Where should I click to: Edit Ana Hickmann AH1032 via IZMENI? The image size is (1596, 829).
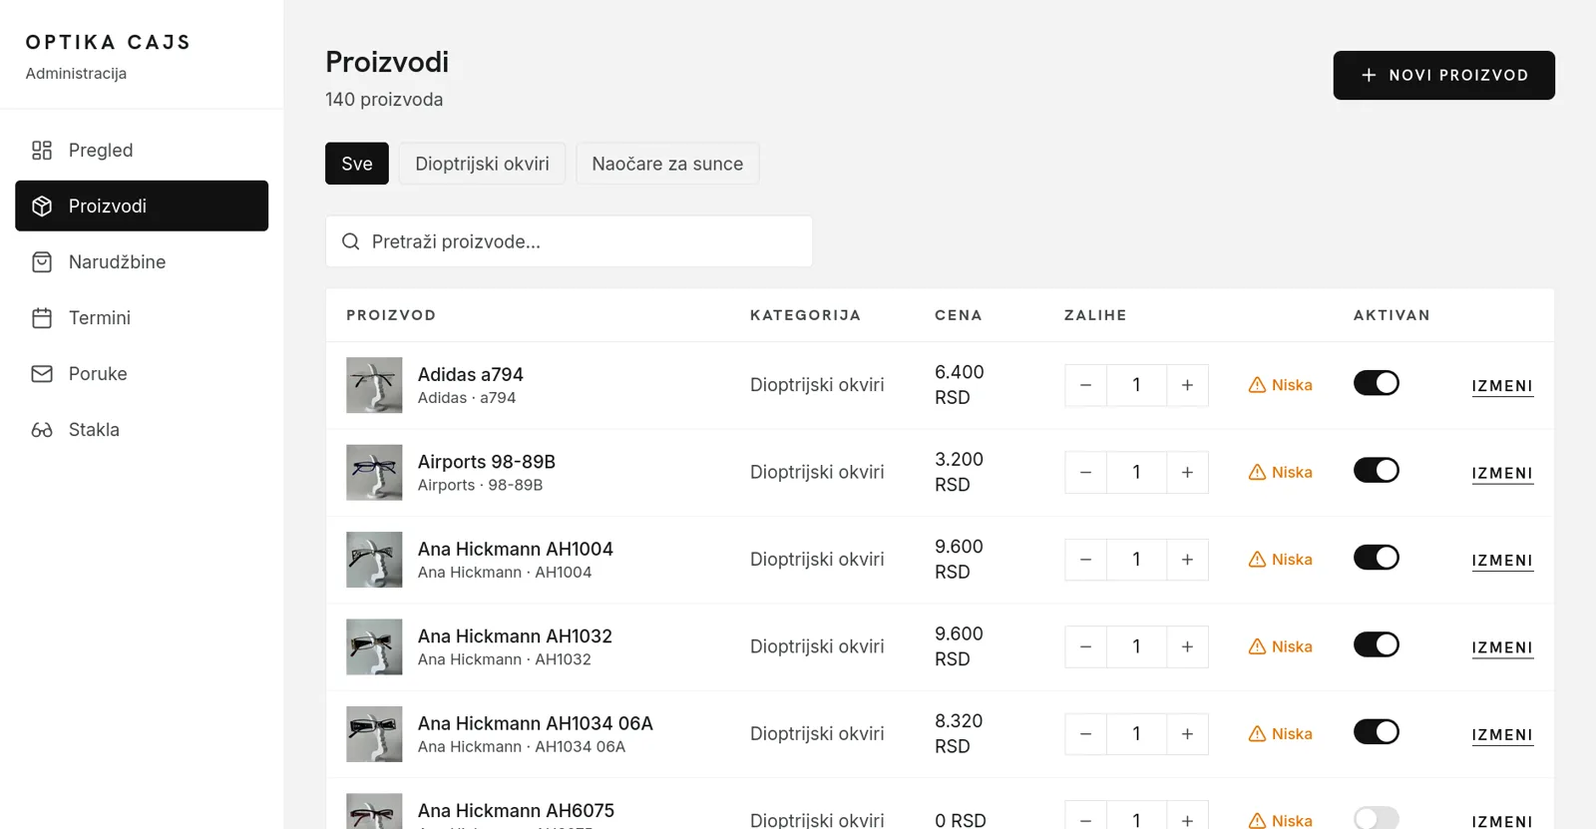[1502, 648]
